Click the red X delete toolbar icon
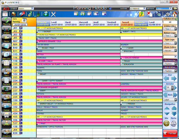This screenshot has height=139, width=179. click(150, 14)
